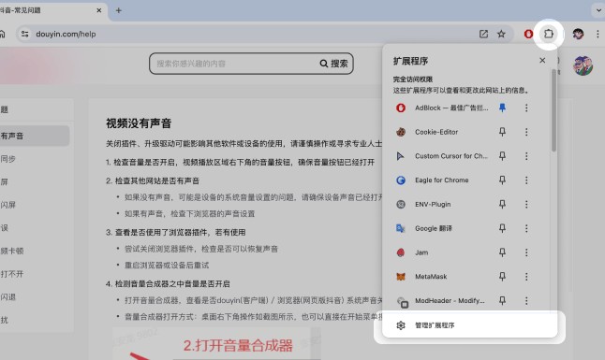Open the Extensions puzzle icon in toolbar

coord(548,34)
